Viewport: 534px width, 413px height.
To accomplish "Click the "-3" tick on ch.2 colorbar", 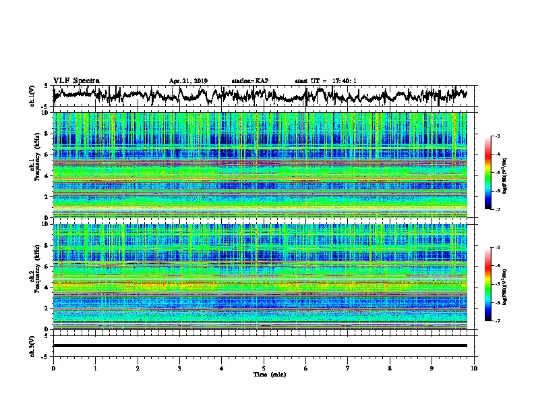I will tap(498, 248).
